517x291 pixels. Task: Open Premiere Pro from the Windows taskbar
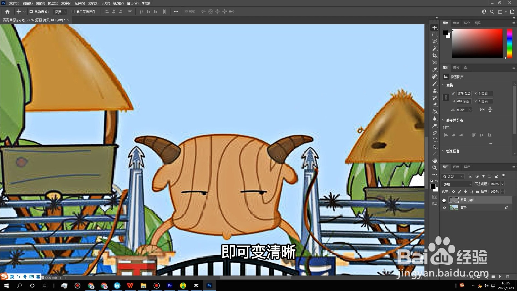click(170, 286)
